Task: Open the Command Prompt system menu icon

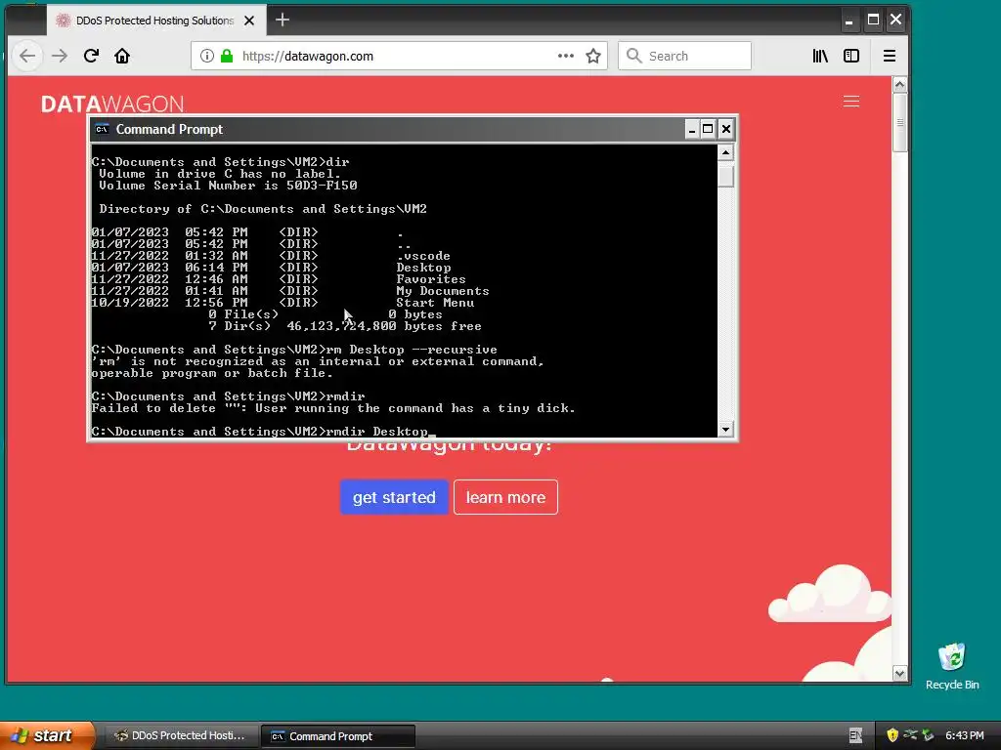Action: point(102,130)
